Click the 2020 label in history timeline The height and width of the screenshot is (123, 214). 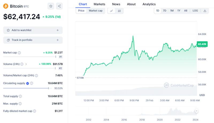[160, 120]
